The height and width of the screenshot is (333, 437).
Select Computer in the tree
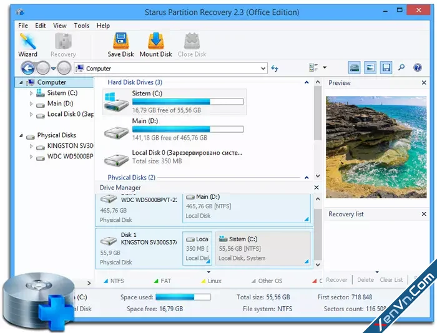52,82
